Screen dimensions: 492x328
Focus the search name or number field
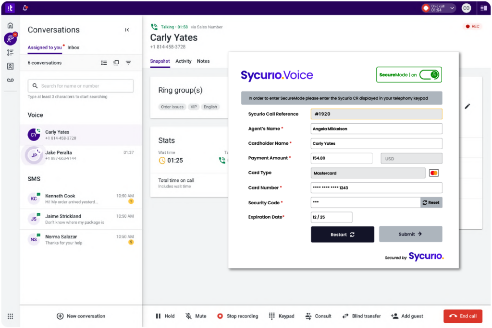click(x=81, y=86)
